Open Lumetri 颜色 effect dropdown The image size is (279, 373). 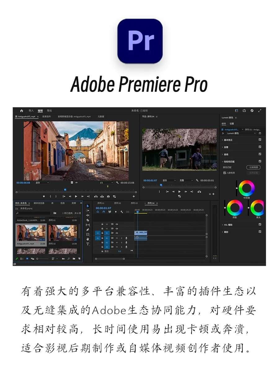point(241,133)
